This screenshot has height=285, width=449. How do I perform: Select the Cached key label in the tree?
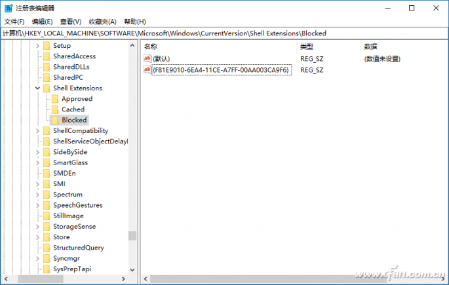click(x=73, y=109)
